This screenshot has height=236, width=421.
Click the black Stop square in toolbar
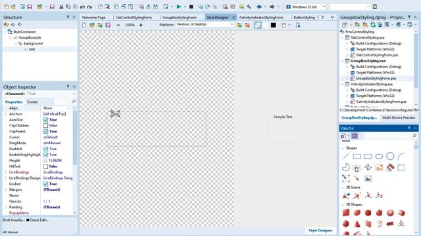[x=191, y=7]
